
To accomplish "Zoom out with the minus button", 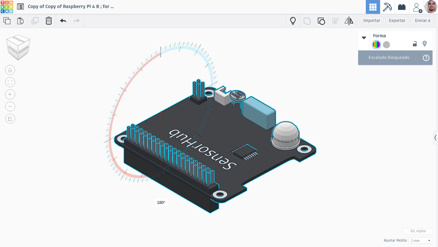I will click(x=10, y=106).
